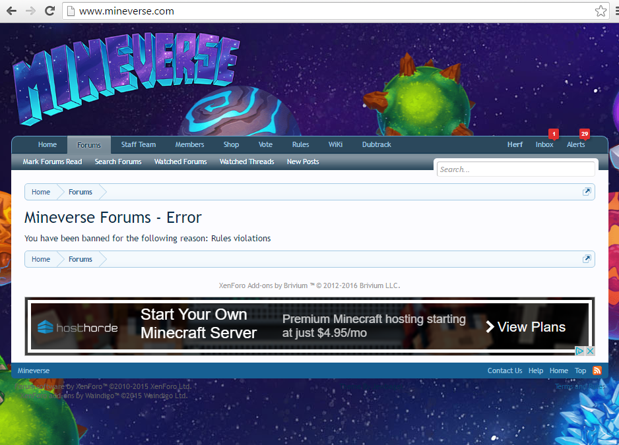This screenshot has height=445, width=619.
Task: Open the WiKi tab
Action: coord(335,145)
